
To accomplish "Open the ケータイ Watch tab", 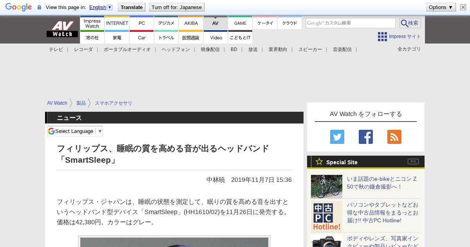I will point(265,23).
